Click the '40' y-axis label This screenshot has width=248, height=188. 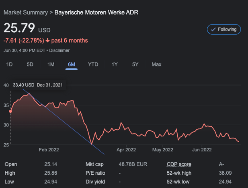[6, 85]
